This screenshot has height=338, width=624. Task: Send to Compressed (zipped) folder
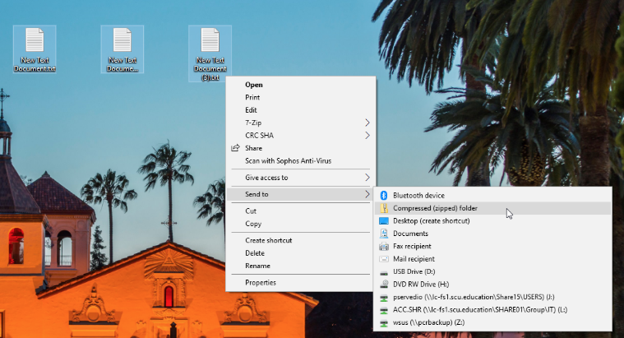(x=492, y=208)
